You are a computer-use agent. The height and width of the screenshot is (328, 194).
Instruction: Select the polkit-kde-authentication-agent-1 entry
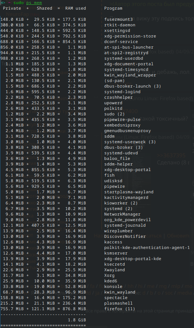(147, 248)
